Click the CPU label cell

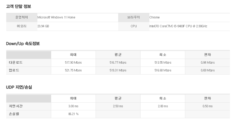134,26
